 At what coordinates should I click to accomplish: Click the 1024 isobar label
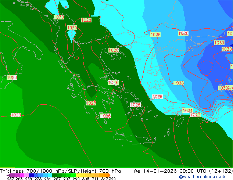point(187,110)
